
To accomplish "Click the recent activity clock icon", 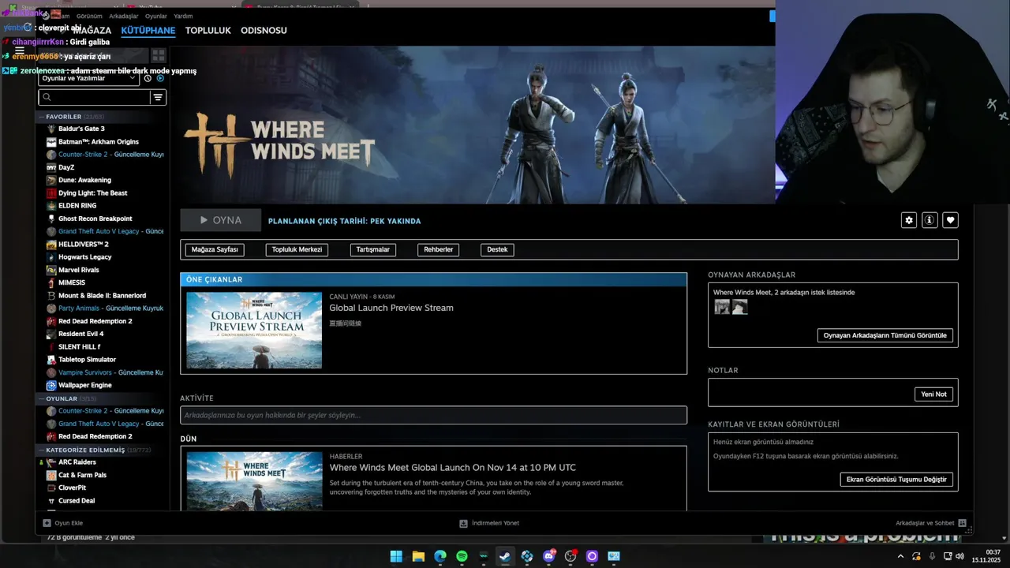I will [x=148, y=78].
